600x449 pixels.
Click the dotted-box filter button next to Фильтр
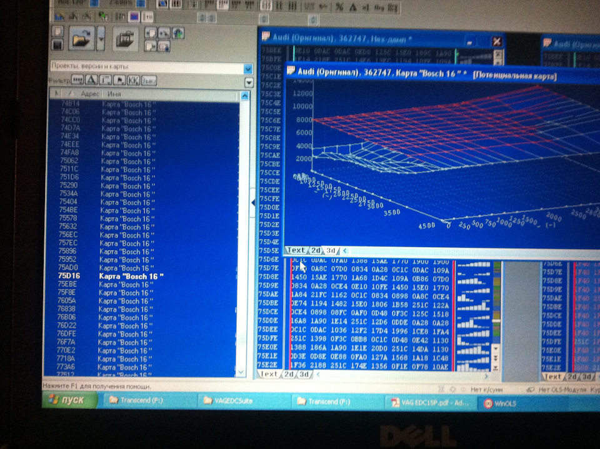77,81
